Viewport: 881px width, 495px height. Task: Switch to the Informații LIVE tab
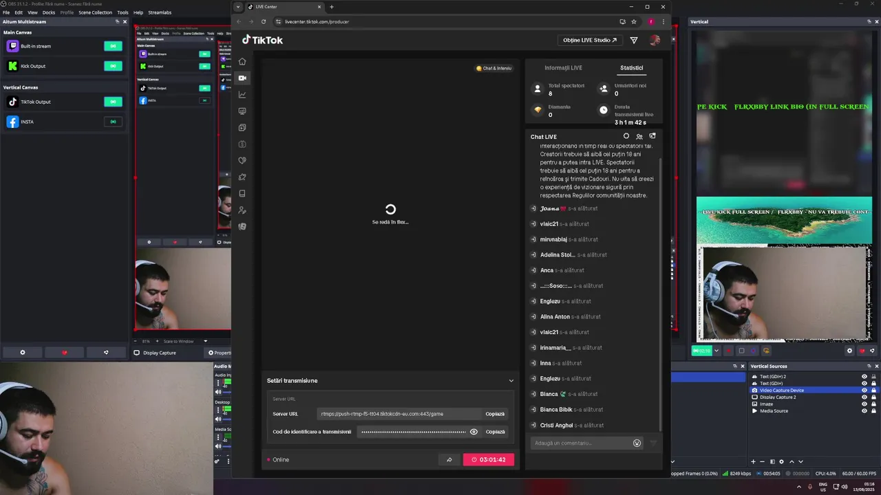[563, 68]
